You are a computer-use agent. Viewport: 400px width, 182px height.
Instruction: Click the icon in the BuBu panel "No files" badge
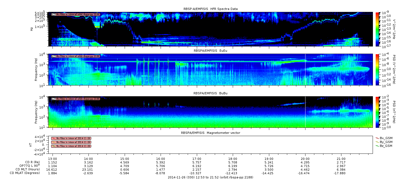54,99
